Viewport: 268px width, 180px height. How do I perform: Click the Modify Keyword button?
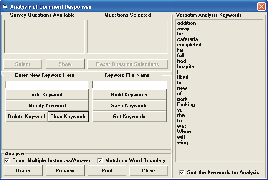(47, 106)
